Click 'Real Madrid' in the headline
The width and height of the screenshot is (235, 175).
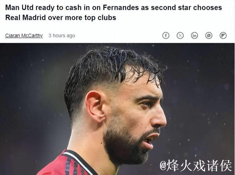(26, 17)
